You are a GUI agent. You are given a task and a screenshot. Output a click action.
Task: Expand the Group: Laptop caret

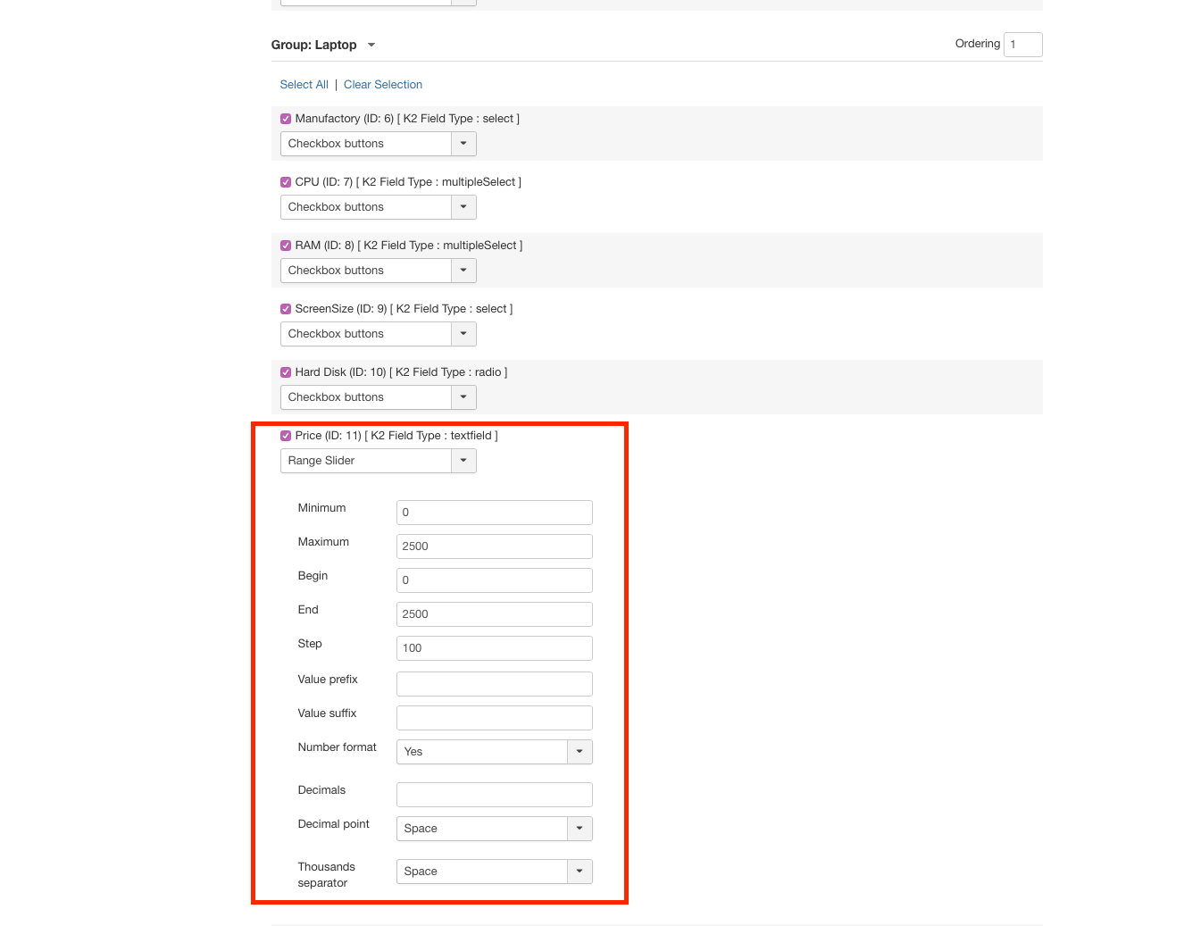tap(371, 46)
